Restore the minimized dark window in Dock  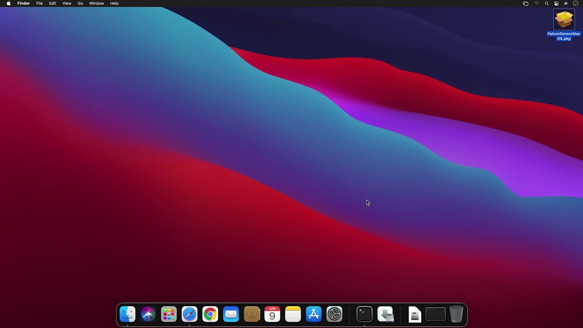click(x=435, y=314)
